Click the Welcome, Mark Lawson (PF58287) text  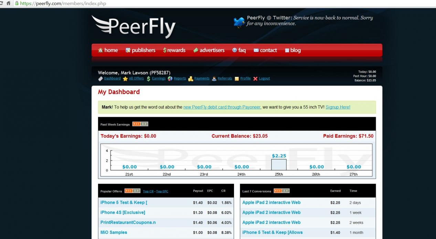pyautogui.click(x=134, y=73)
